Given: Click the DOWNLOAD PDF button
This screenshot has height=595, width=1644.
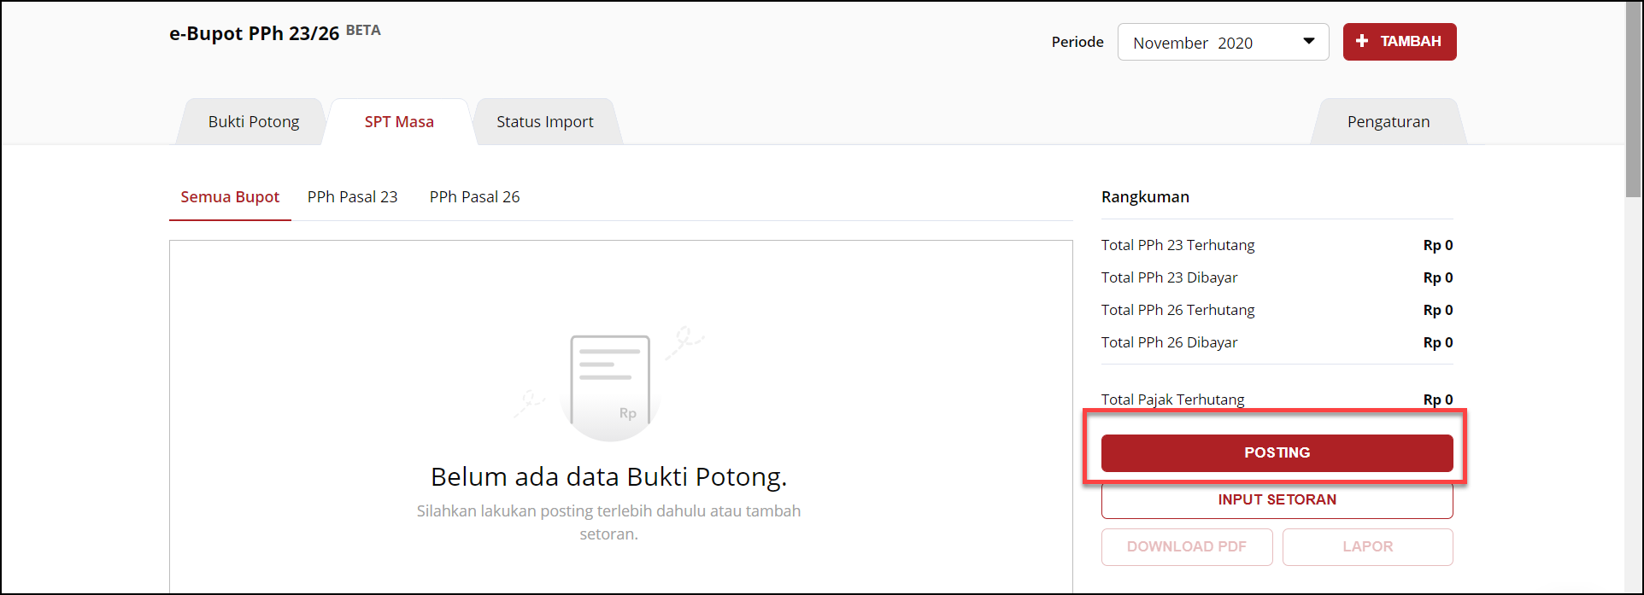Looking at the screenshot, I should (x=1186, y=547).
